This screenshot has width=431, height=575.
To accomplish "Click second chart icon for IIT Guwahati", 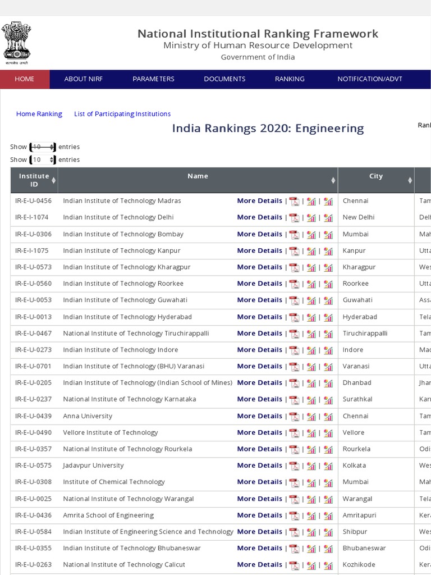I will click(328, 300).
